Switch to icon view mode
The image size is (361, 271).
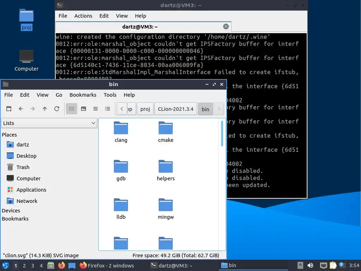71,109
